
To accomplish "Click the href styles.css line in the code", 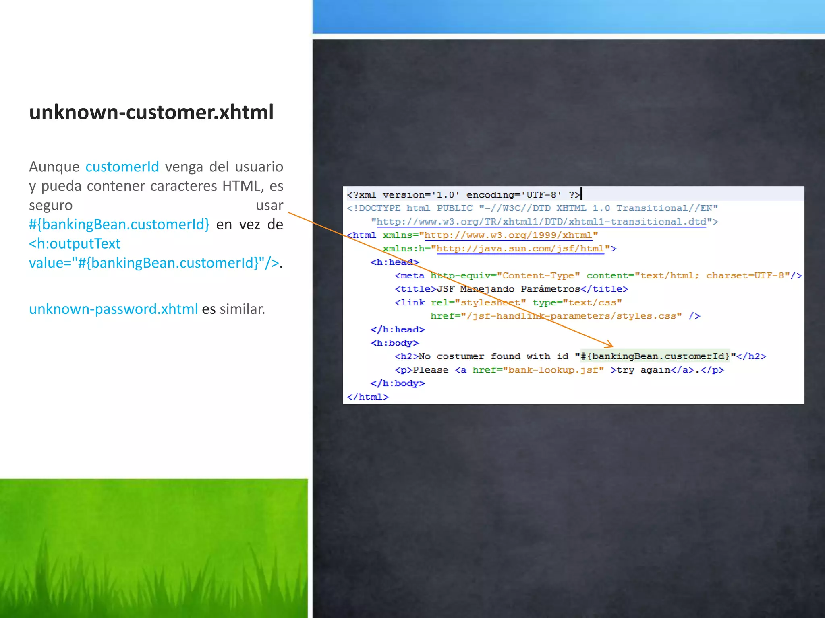I will [x=566, y=316].
